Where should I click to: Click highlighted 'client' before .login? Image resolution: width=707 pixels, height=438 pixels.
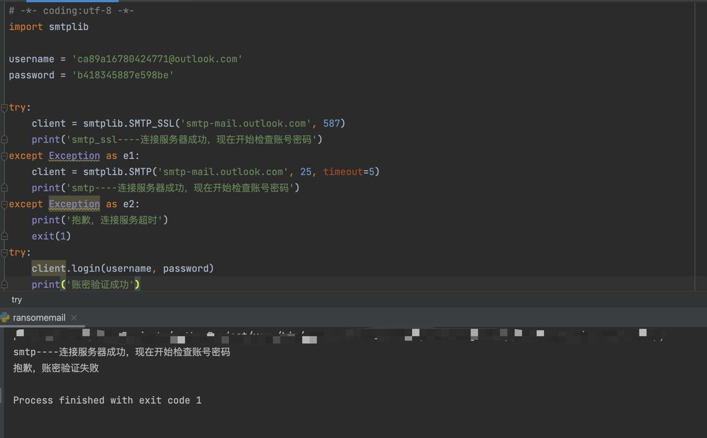pos(49,268)
